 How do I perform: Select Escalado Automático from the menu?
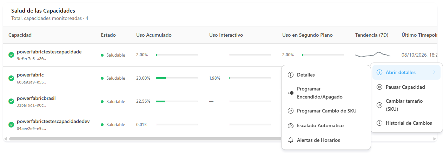click(x=326, y=125)
